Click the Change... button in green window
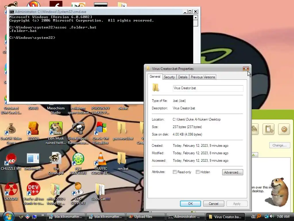This screenshot has width=294, height=221. click(280, 145)
